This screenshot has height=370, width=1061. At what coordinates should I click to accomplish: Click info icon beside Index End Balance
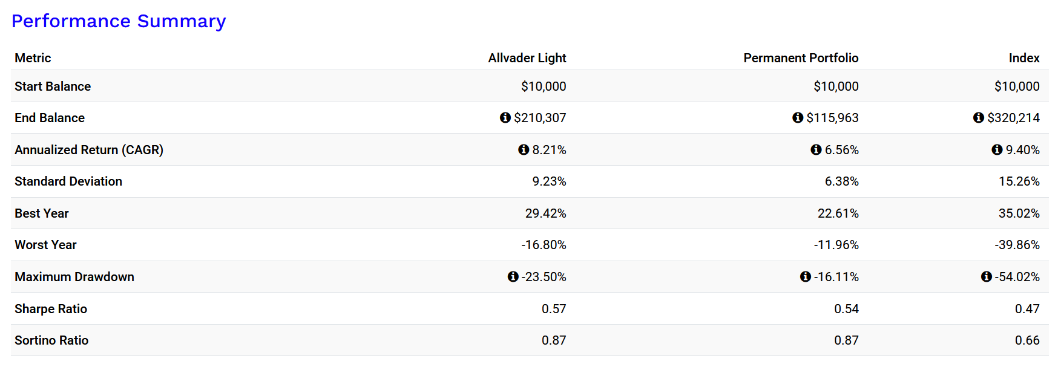pyautogui.click(x=979, y=118)
